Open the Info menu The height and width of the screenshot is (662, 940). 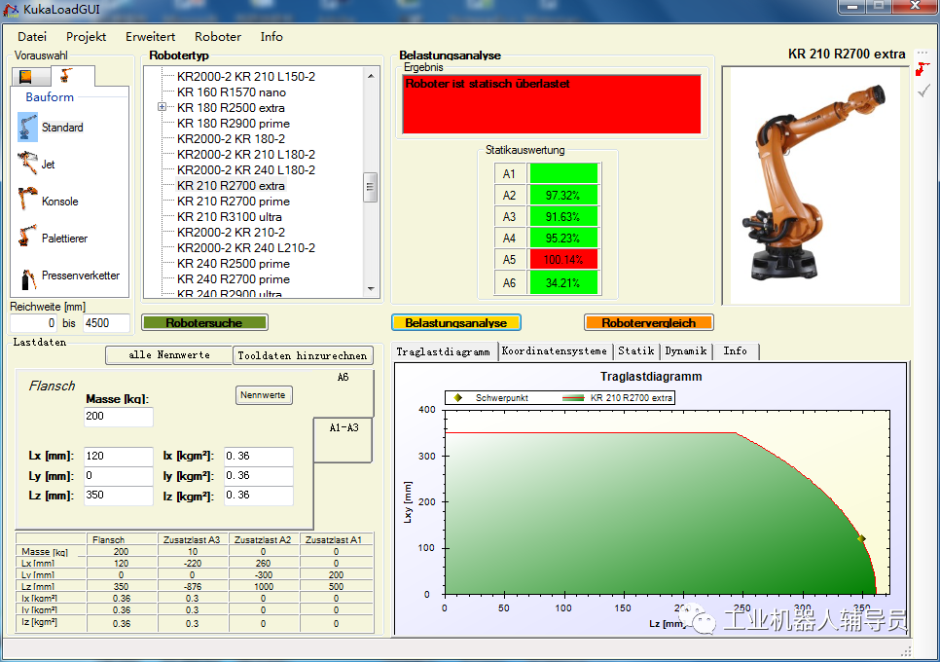coord(271,37)
